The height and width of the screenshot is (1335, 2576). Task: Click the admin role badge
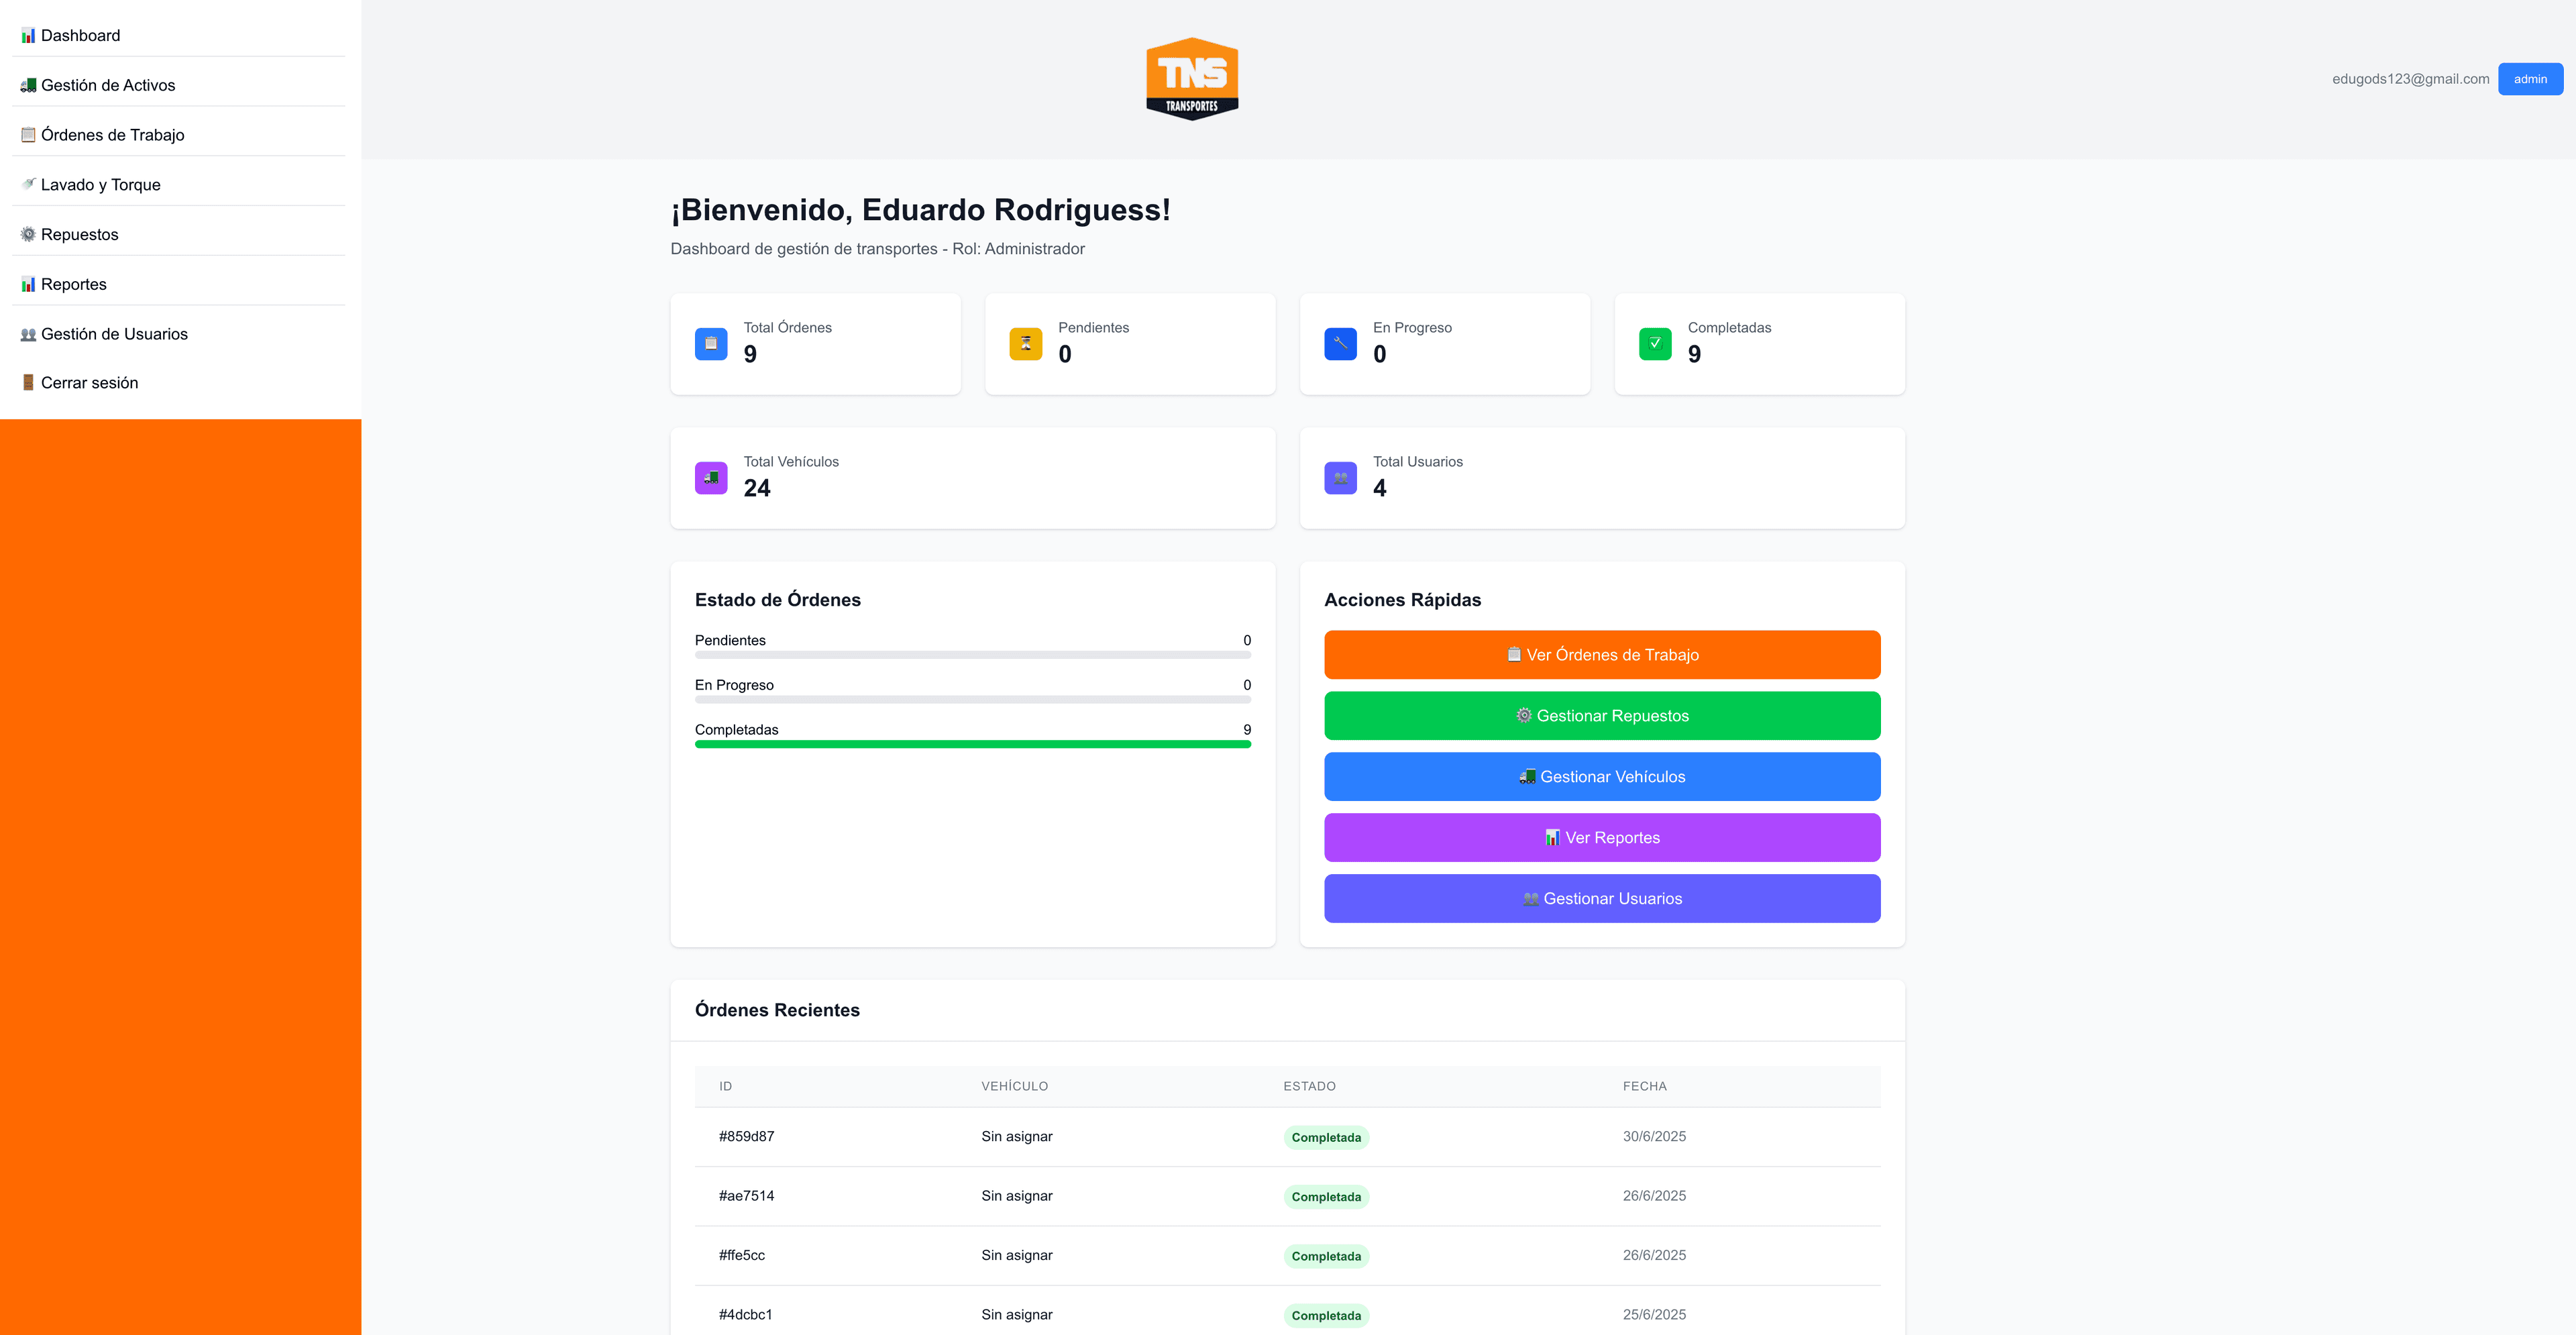point(2529,79)
